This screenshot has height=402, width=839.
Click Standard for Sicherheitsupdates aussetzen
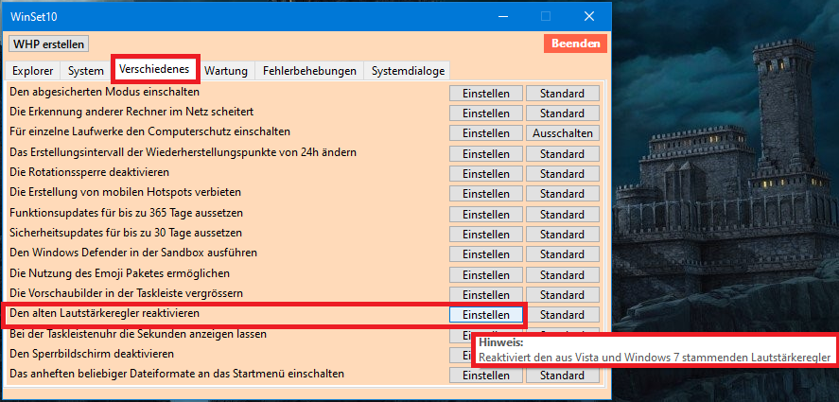coord(563,234)
